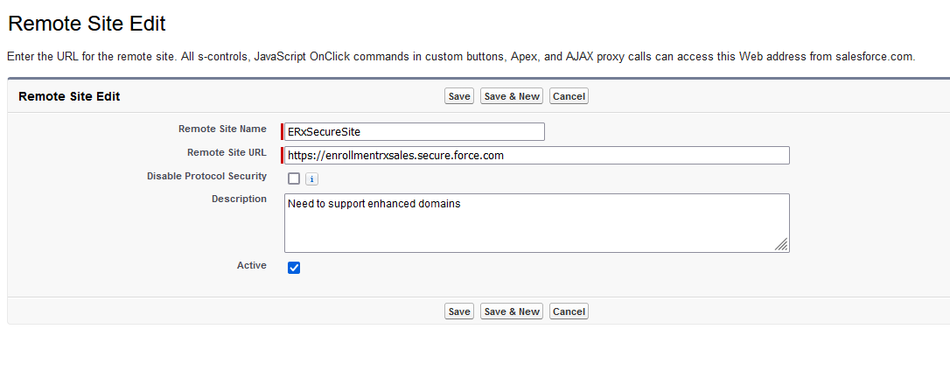The width and height of the screenshot is (950, 371).
Task: Click into the Remote Site URL field
Action: 537,156
